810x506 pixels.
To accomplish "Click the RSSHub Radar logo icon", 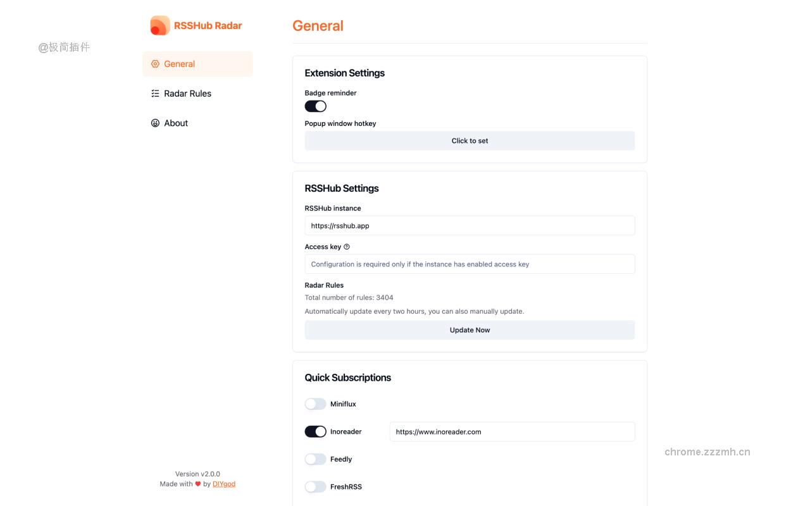I will tap(160, 25).
